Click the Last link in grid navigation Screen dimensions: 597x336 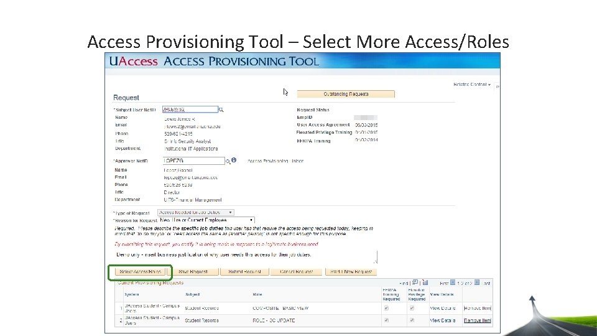[x=486, y=284]
